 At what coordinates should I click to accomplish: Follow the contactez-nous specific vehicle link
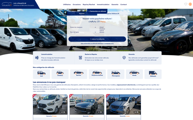click(97, 44)
